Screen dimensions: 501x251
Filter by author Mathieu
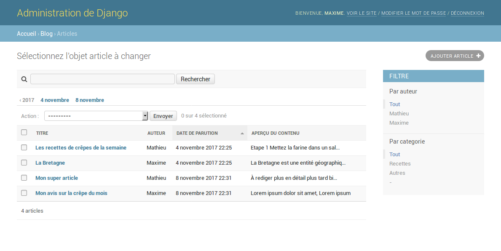399,113
